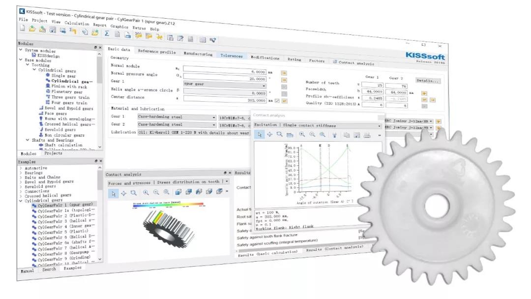Open the Extras menu
Image resolution: width=531 pixels, height=299 pixels.
click(139, 28)
